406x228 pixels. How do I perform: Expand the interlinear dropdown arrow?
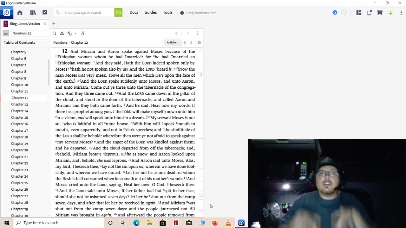pos(75,33)
